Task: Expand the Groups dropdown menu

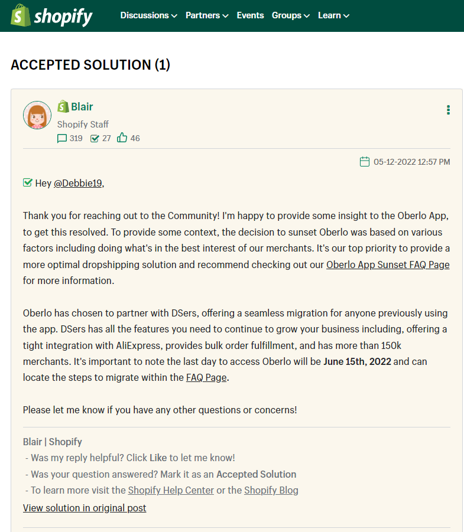Action: pos(290,15)
